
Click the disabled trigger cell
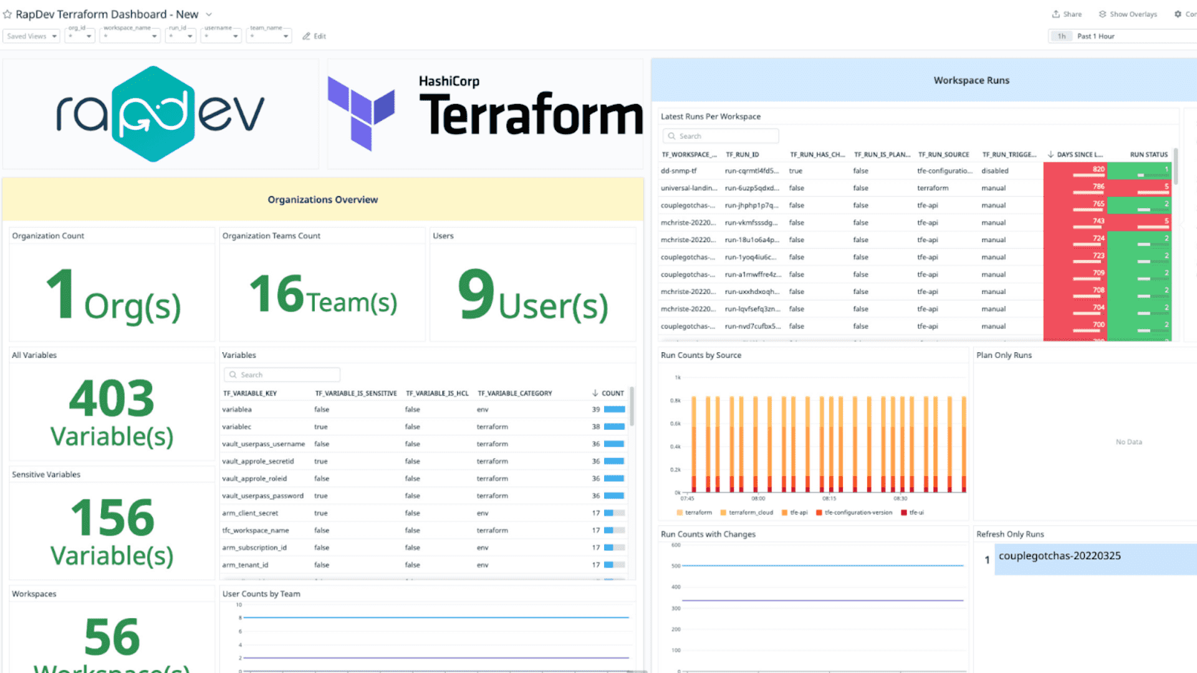[994, 171]
